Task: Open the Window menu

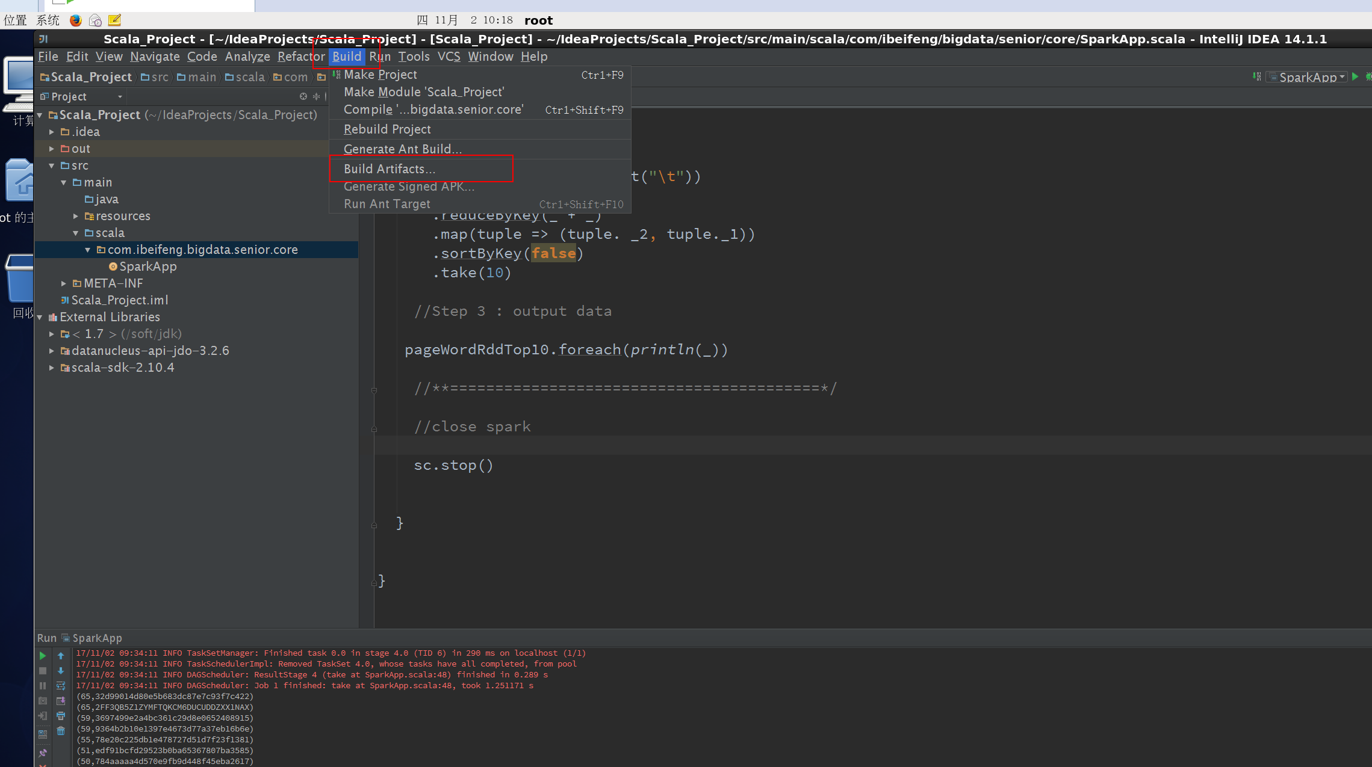Action: [491, 57]
